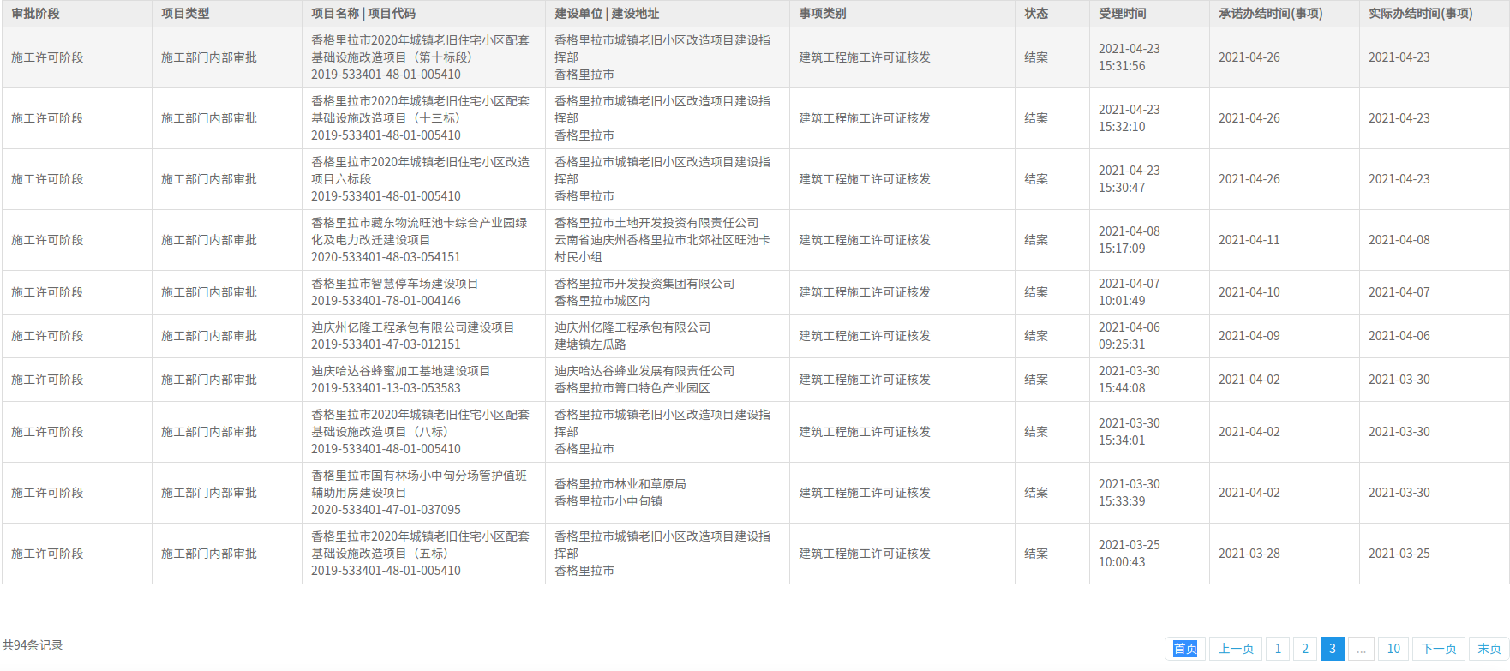Open page 1 of results

[1278, 649]
